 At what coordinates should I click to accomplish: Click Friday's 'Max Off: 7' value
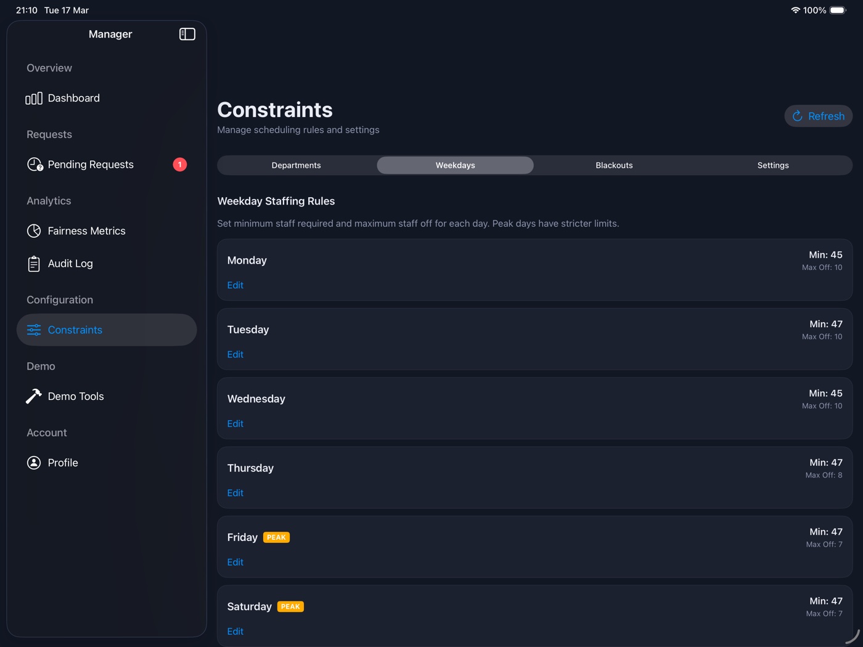coord(824,544)
